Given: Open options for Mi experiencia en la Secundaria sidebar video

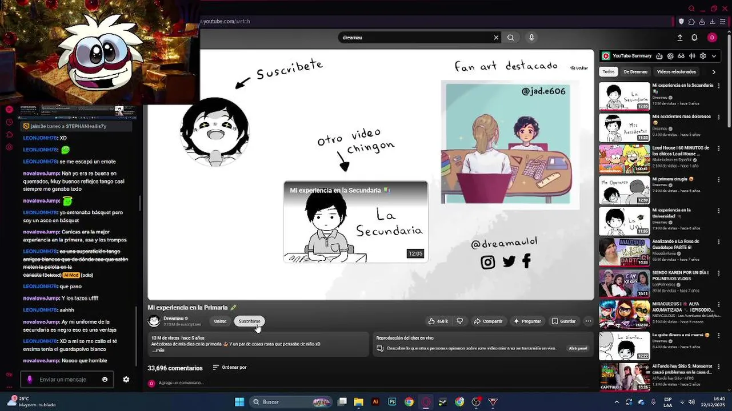Looking at the screenshot, I should 719,86.
